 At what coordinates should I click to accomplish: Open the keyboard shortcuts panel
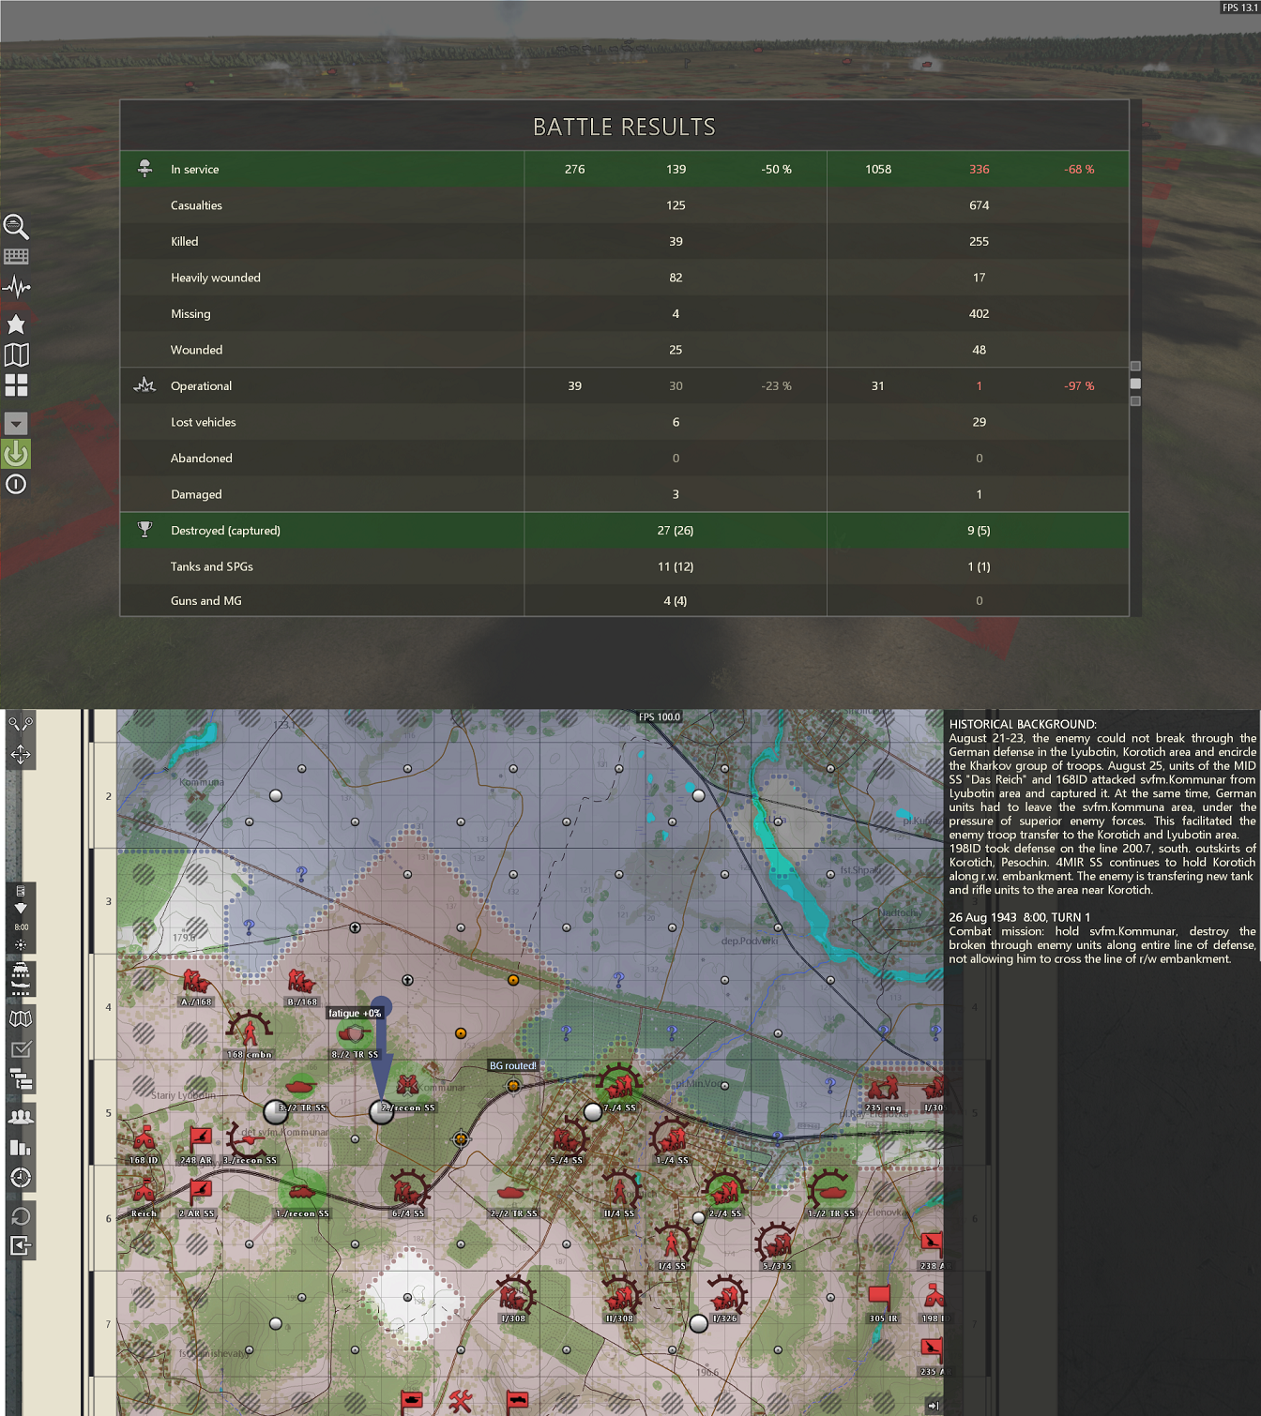pyautogui.click(x=16, y=256)
